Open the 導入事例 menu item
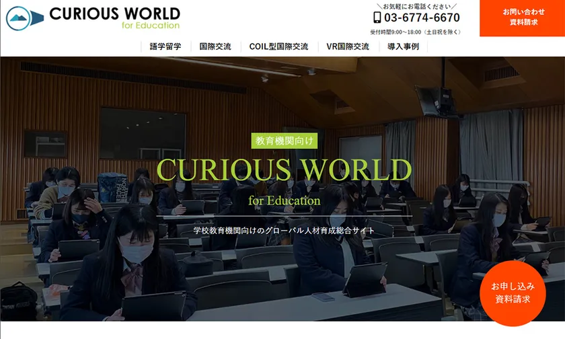Screen dimensions: 565x339 pos(404,46)
